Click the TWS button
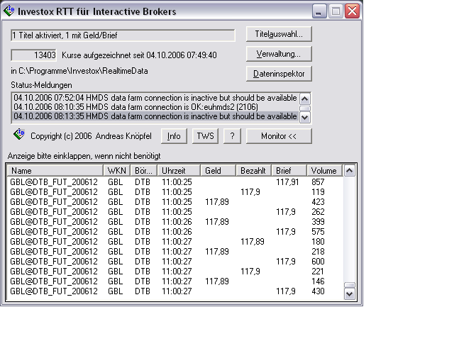Screen dimensions: 454x363 (205, 136)
